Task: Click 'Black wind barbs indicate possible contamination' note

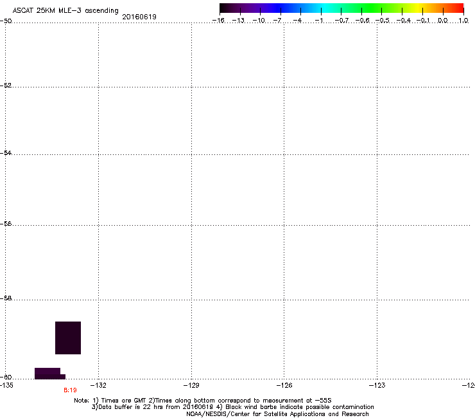Action: click(x=300, y=407)
